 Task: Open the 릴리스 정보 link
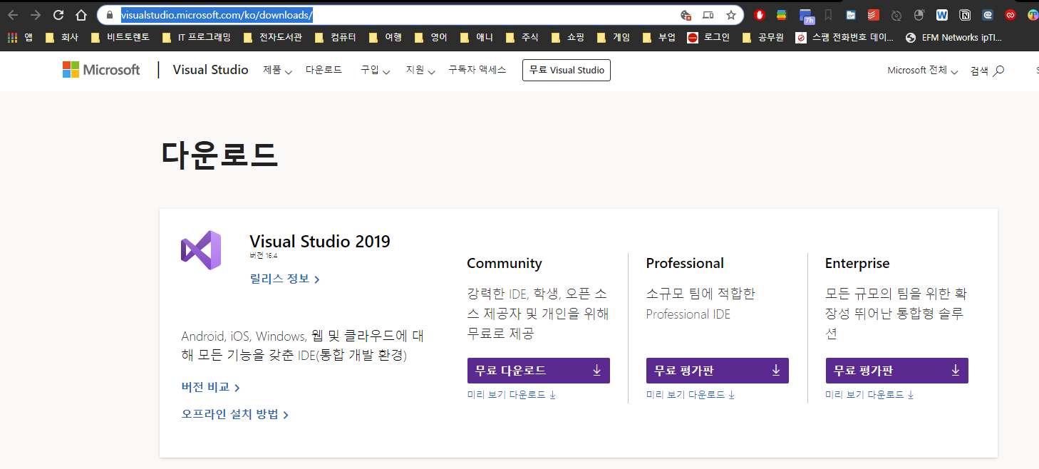point(284,279)
